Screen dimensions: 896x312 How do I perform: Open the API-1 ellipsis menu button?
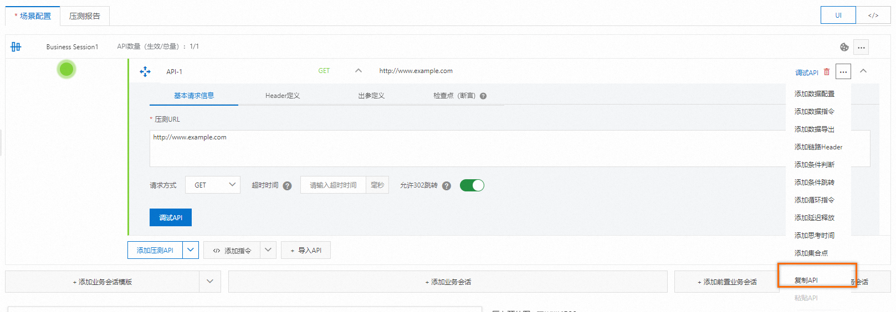click(843, 72)
